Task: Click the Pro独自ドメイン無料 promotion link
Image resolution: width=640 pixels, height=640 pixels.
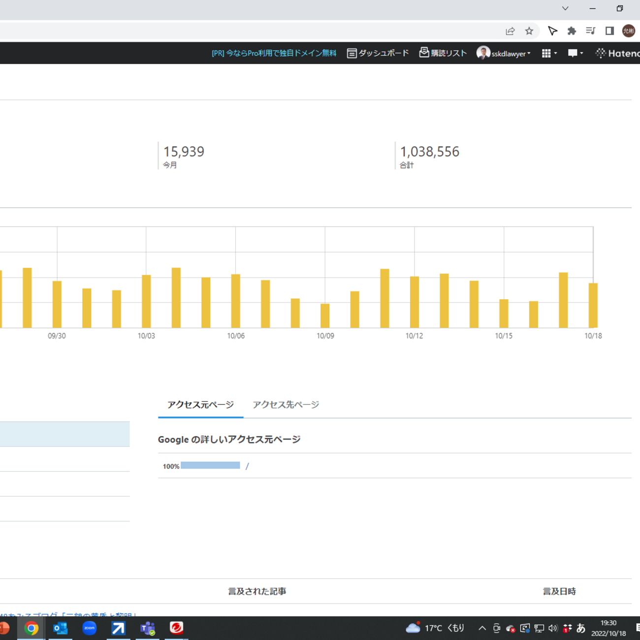Action: coord(274,53)
